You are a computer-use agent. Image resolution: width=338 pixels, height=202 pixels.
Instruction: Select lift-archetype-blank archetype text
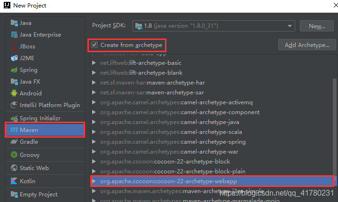[x=156, y=73]
